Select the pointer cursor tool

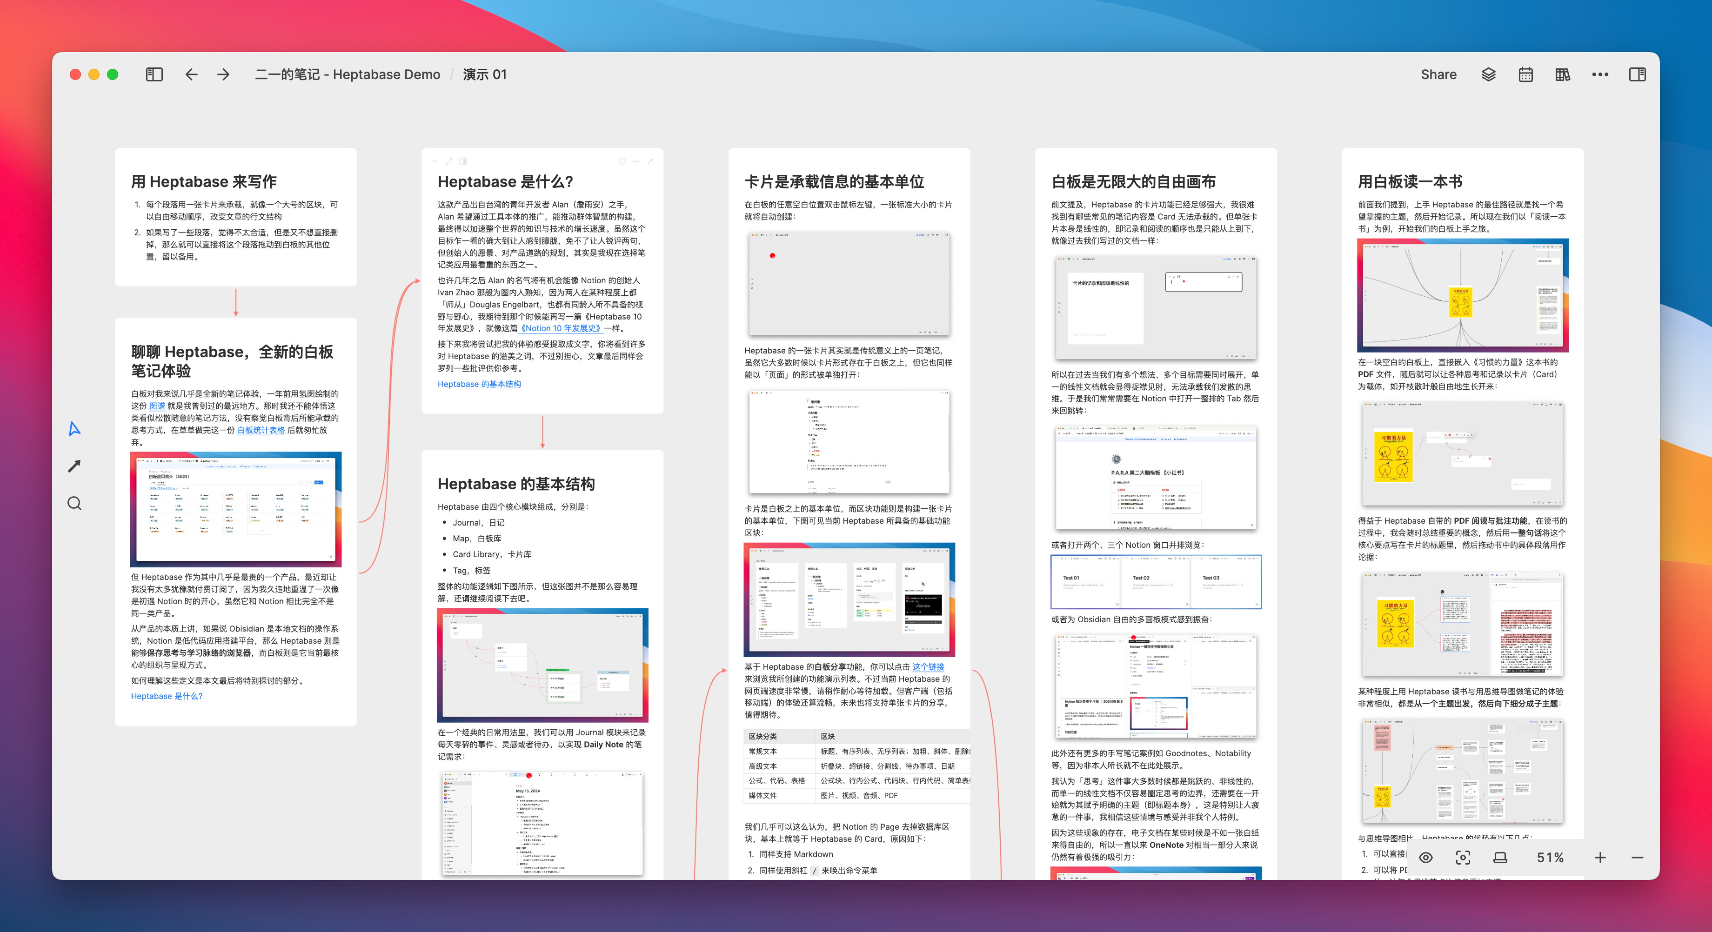[74, 429]
